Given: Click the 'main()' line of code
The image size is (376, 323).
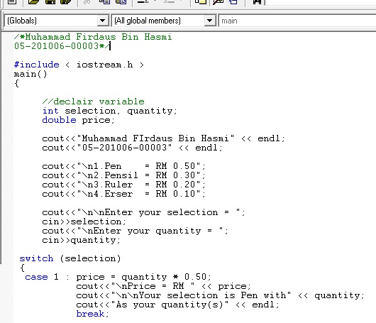Looking at the screenshot, I should 31,74.
